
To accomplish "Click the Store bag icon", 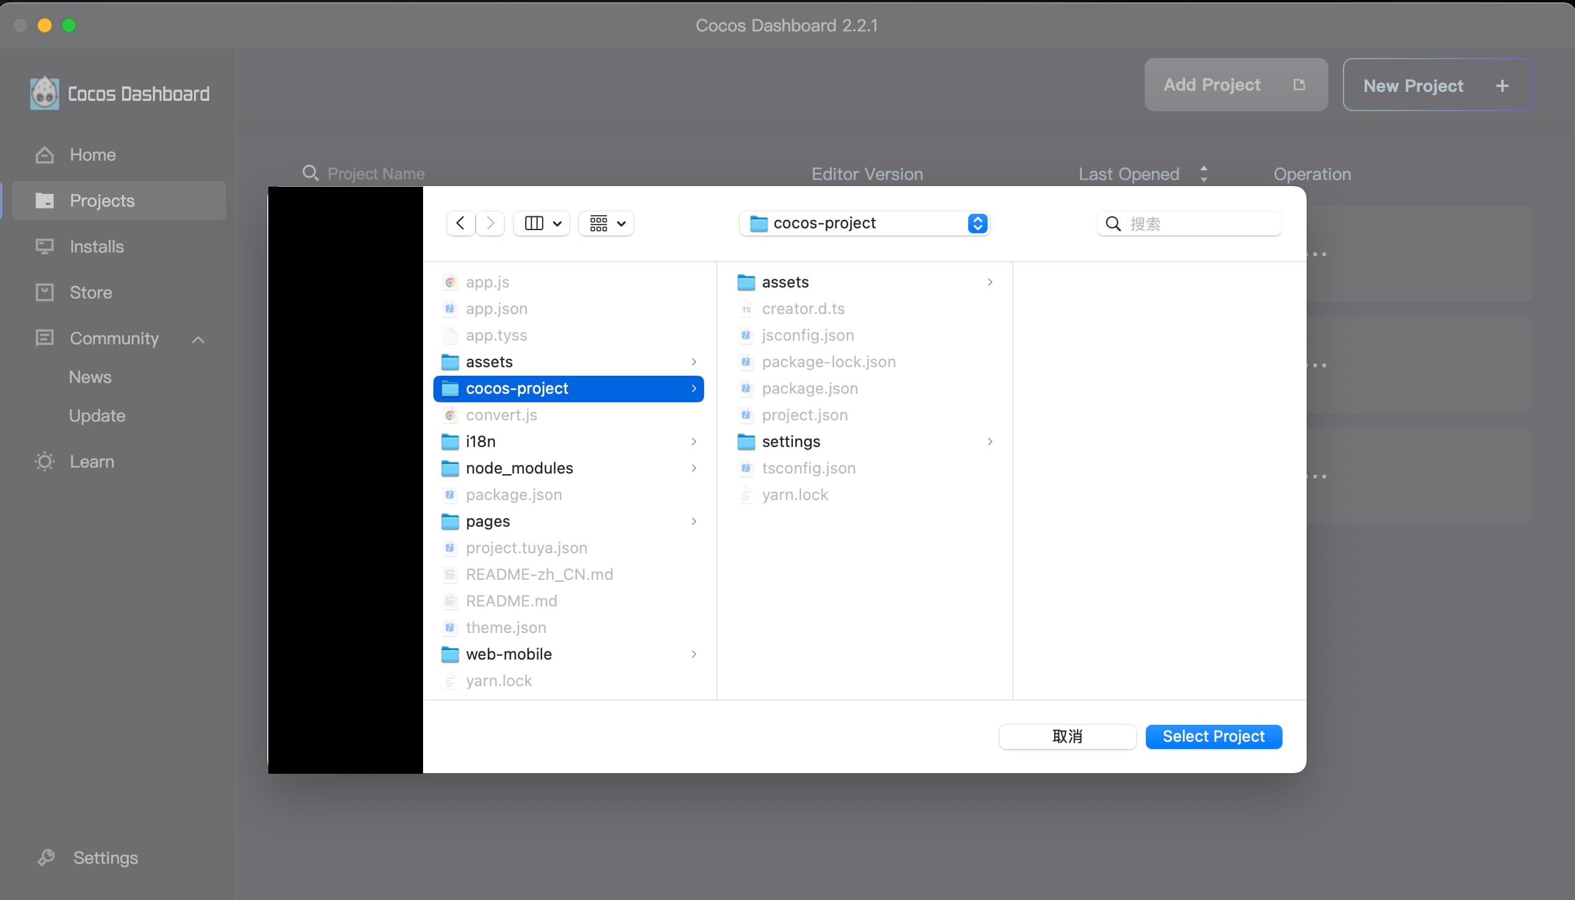I will (45, 292).
